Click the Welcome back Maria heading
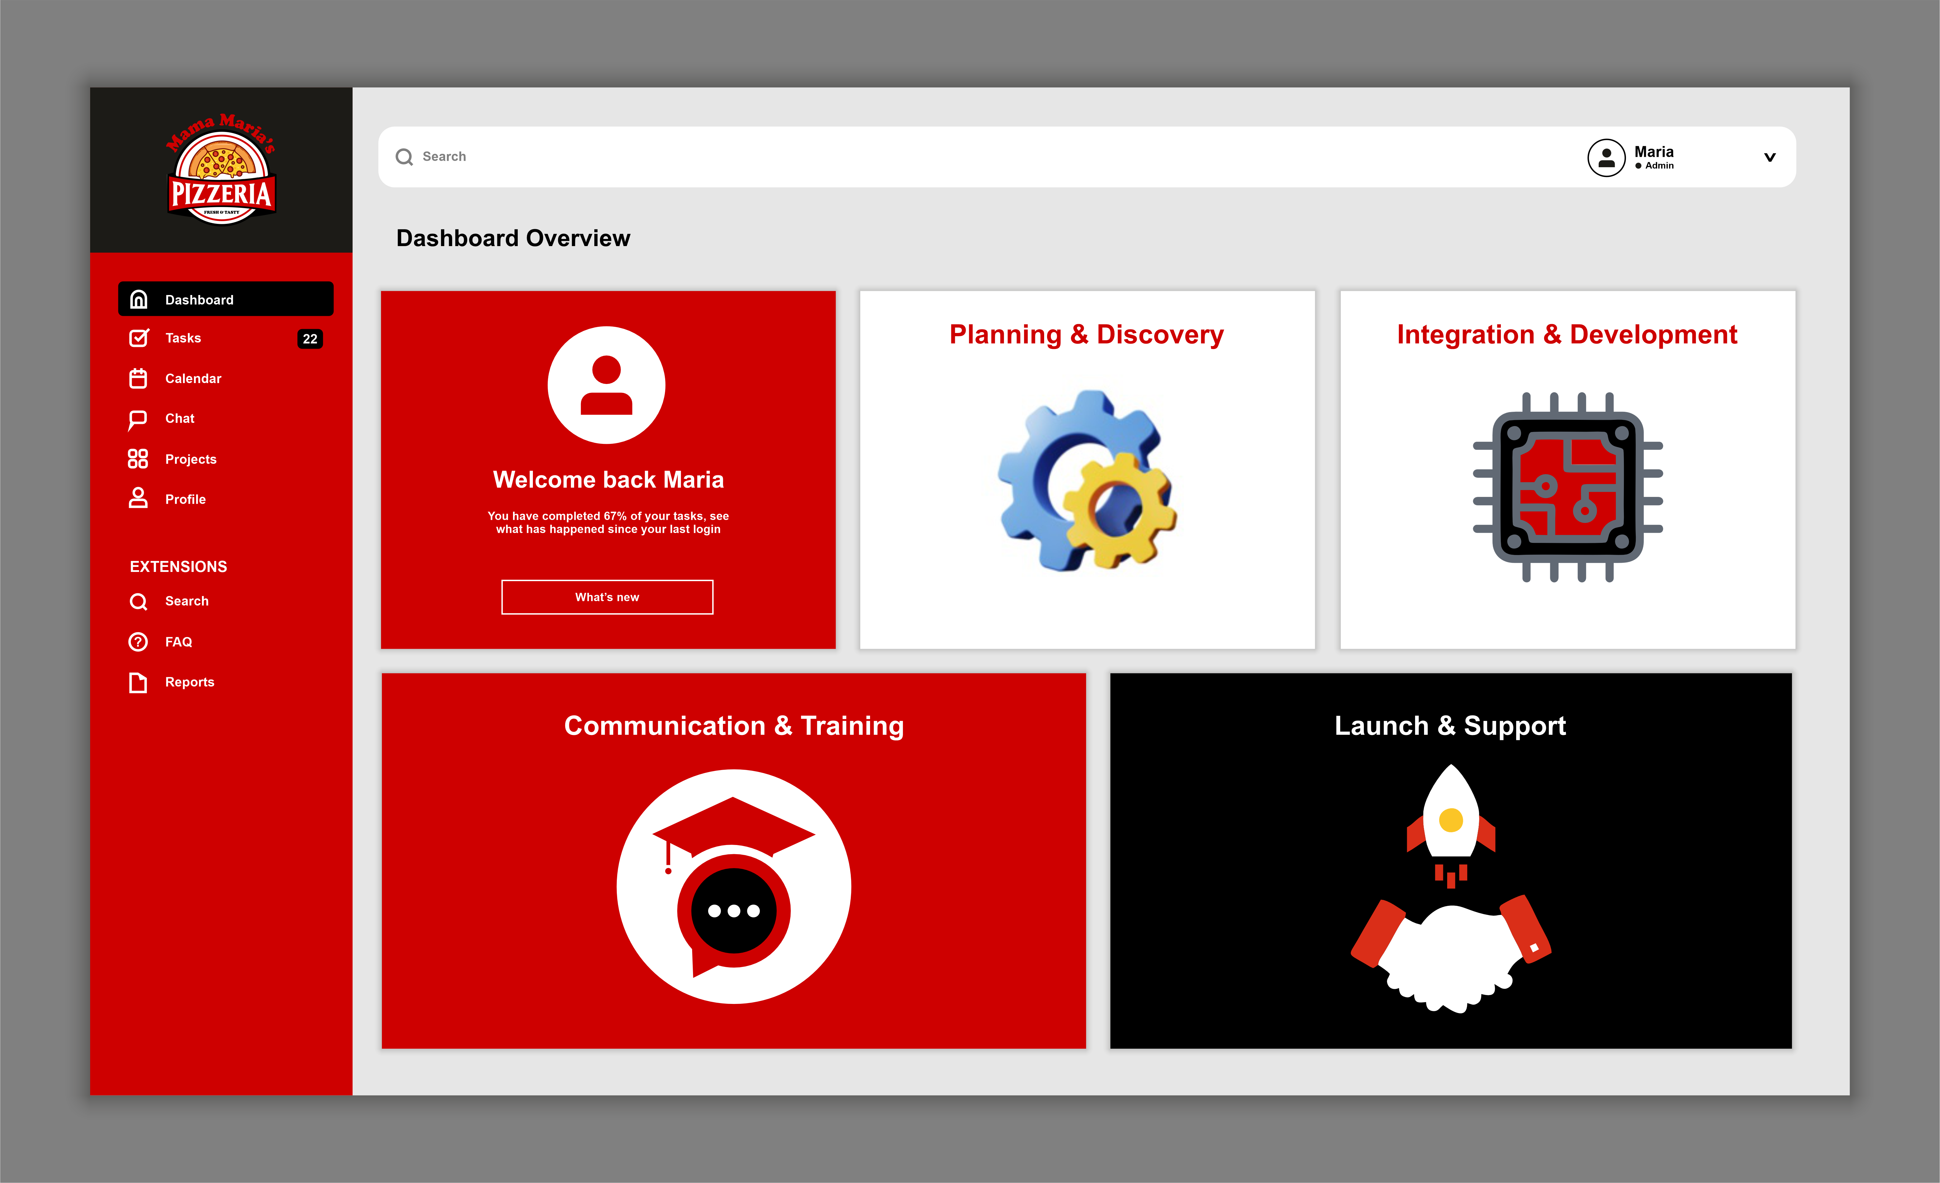Screen dimensions: 1940x1183 (x=608, y=479)
